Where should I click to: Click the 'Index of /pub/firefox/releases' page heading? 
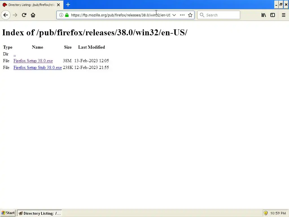(95, 33)
